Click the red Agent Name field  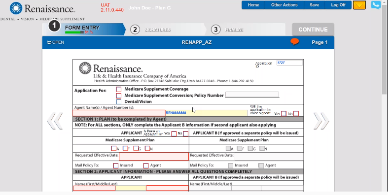tap(119, 113)
